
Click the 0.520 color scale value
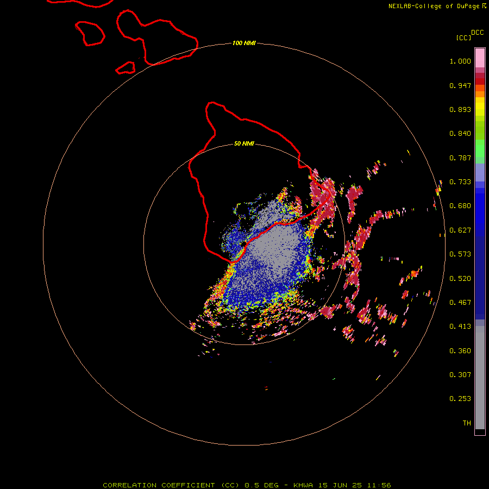point(460,279)
